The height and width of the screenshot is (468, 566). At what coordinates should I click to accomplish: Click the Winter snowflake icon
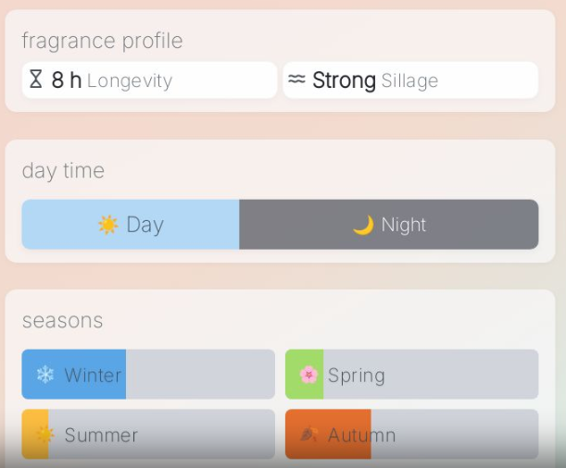(44, 375)
